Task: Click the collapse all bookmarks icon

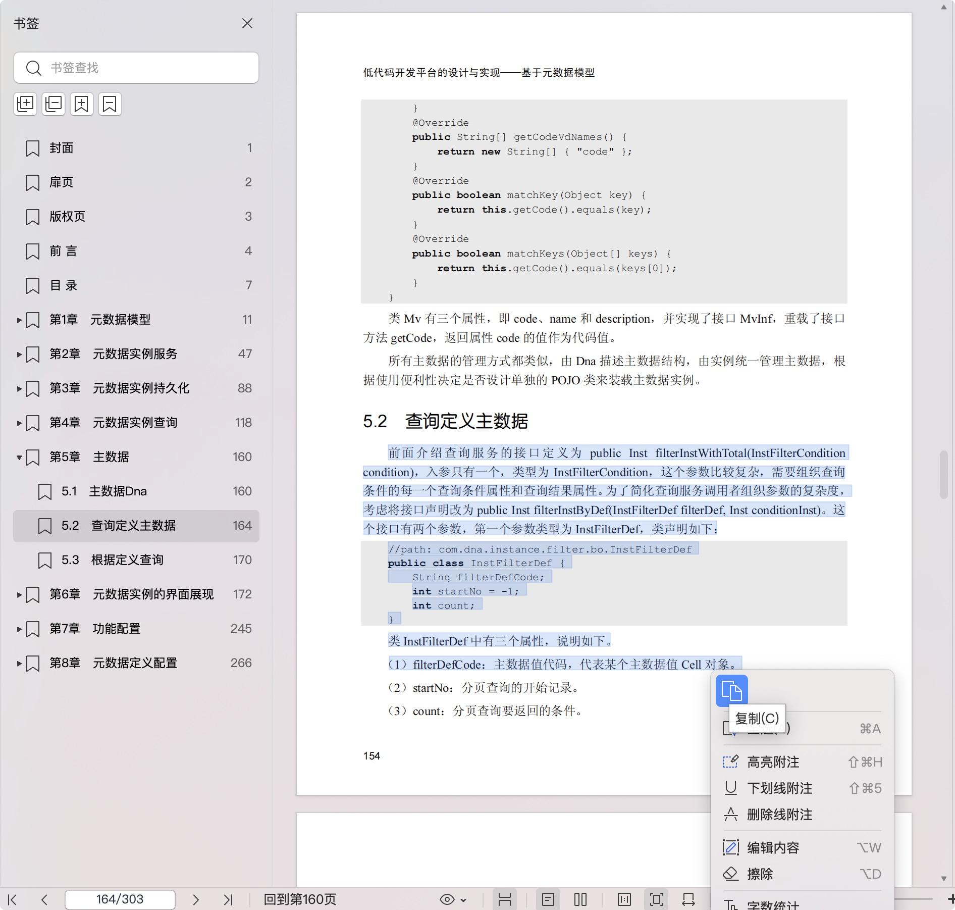Action: 54,104
